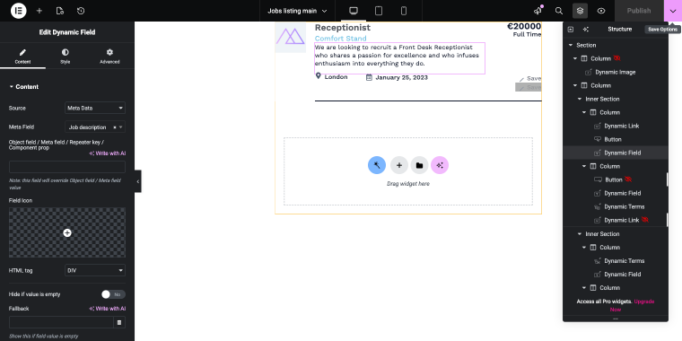Click the AI sparkle icon in top bar

click(538, 11)
